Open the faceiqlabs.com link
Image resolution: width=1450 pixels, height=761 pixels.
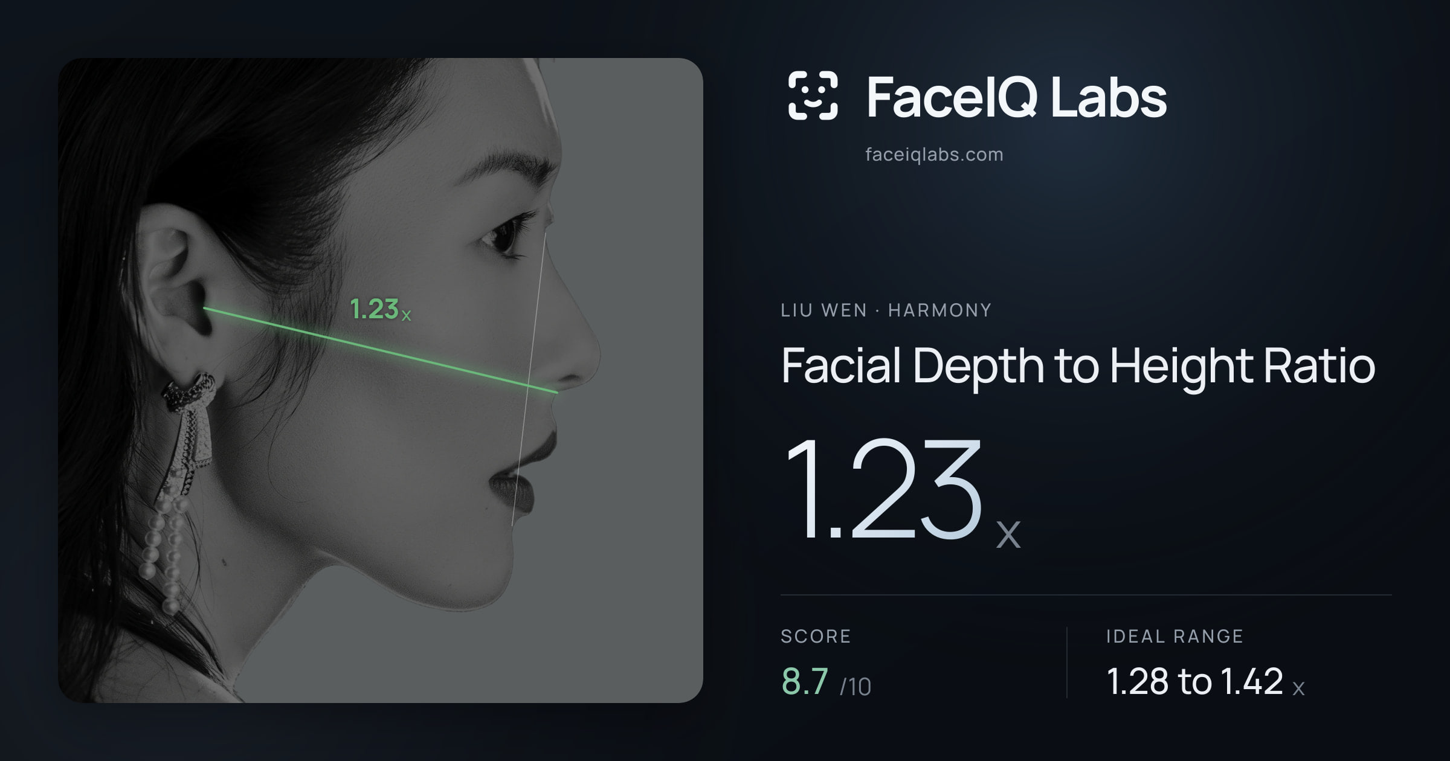(934, 155)
